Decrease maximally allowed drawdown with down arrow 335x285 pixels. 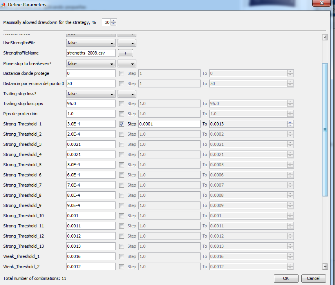click(114, 24)
